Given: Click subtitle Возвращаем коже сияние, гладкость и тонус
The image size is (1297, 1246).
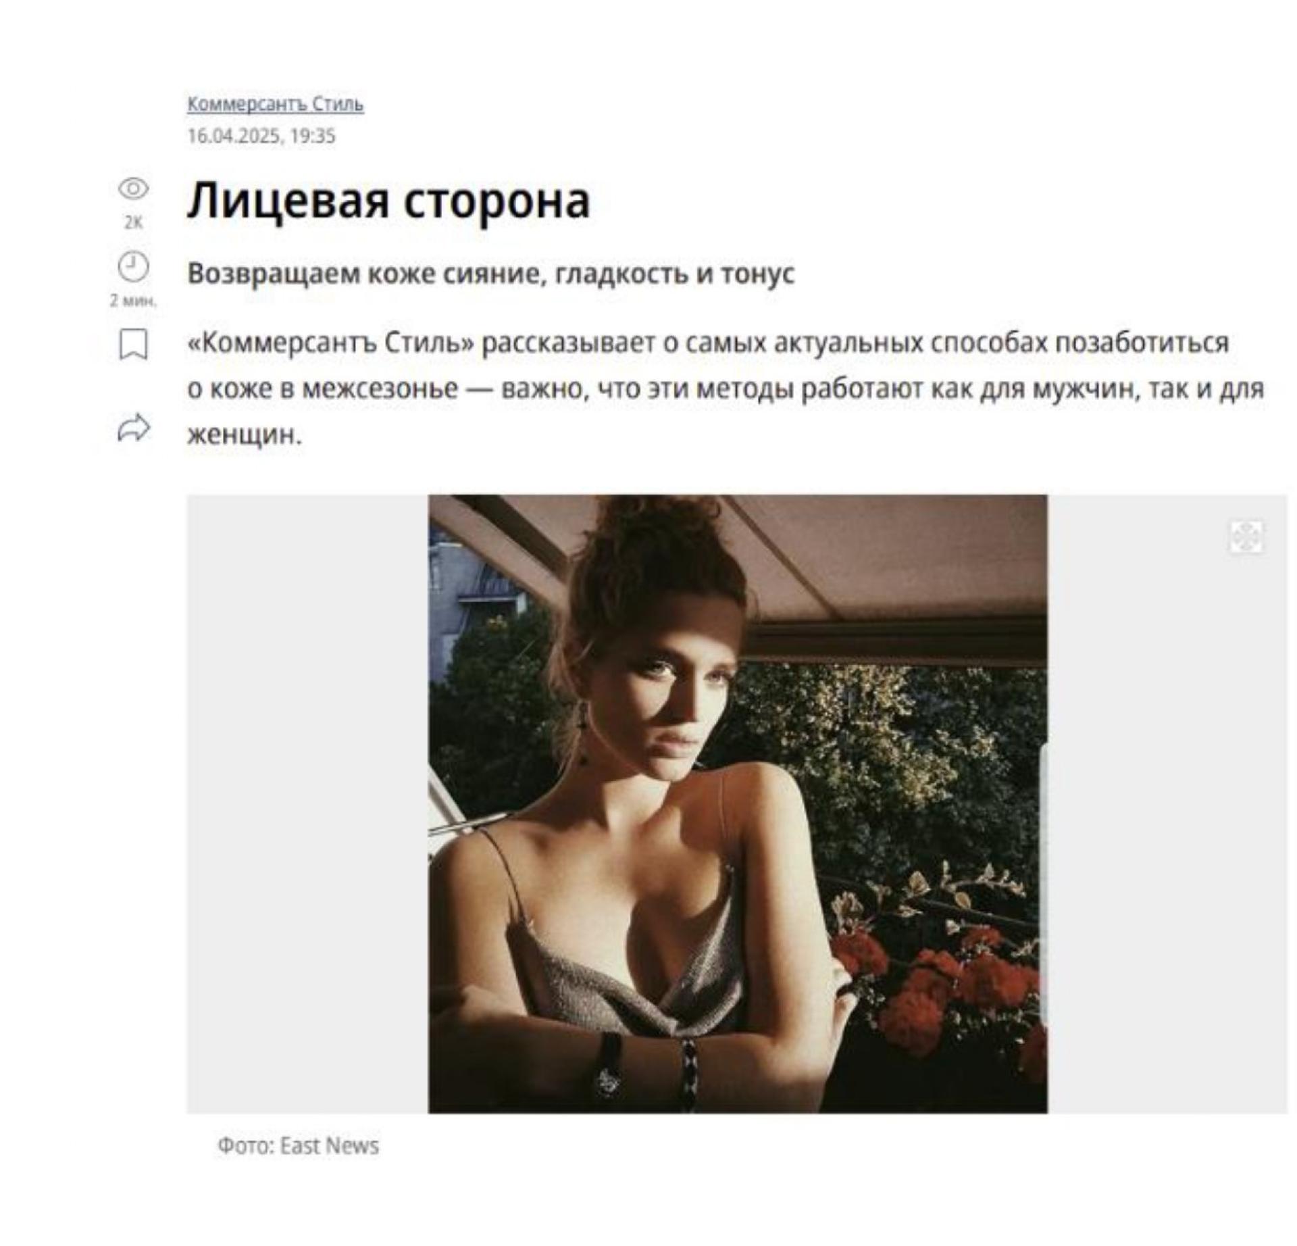Looking at the screenshot, I should [x=491, y=274].
